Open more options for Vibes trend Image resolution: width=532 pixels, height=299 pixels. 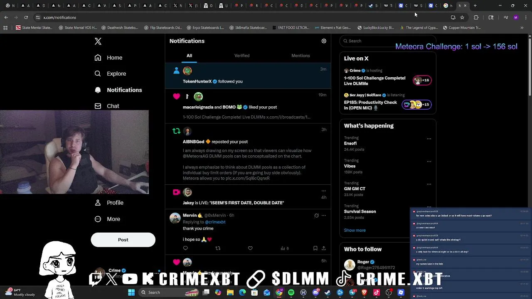point(429,162)
